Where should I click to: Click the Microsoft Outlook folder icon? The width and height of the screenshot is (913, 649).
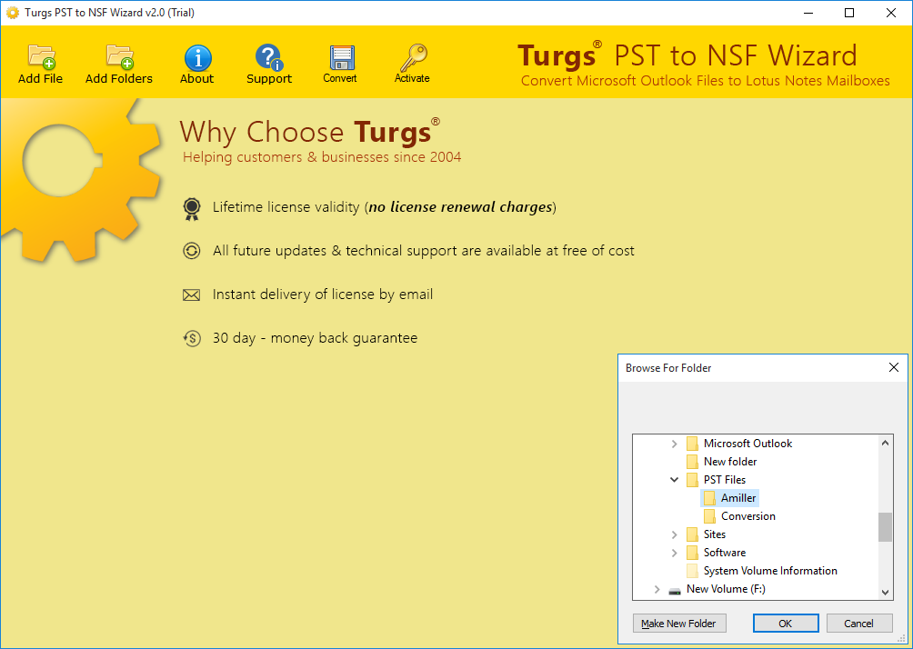point(692,444)
